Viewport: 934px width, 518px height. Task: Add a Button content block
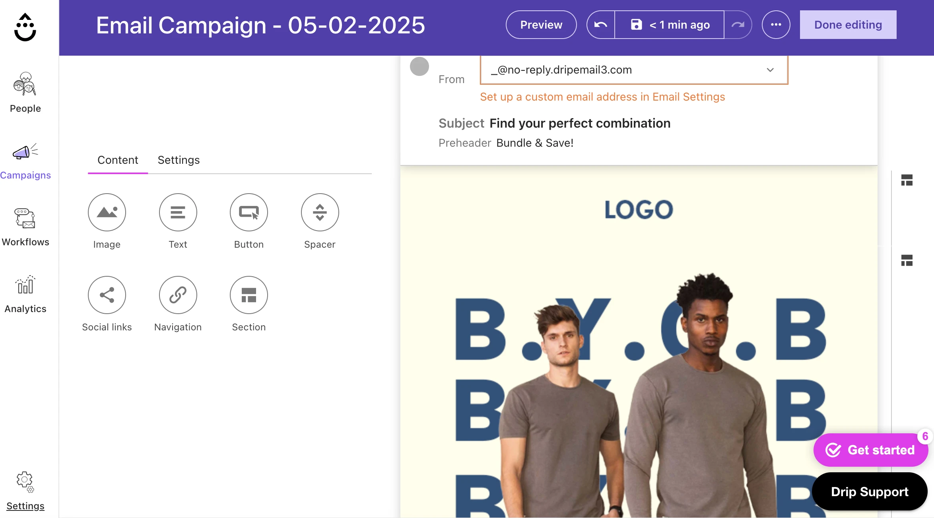coord(249,212)
